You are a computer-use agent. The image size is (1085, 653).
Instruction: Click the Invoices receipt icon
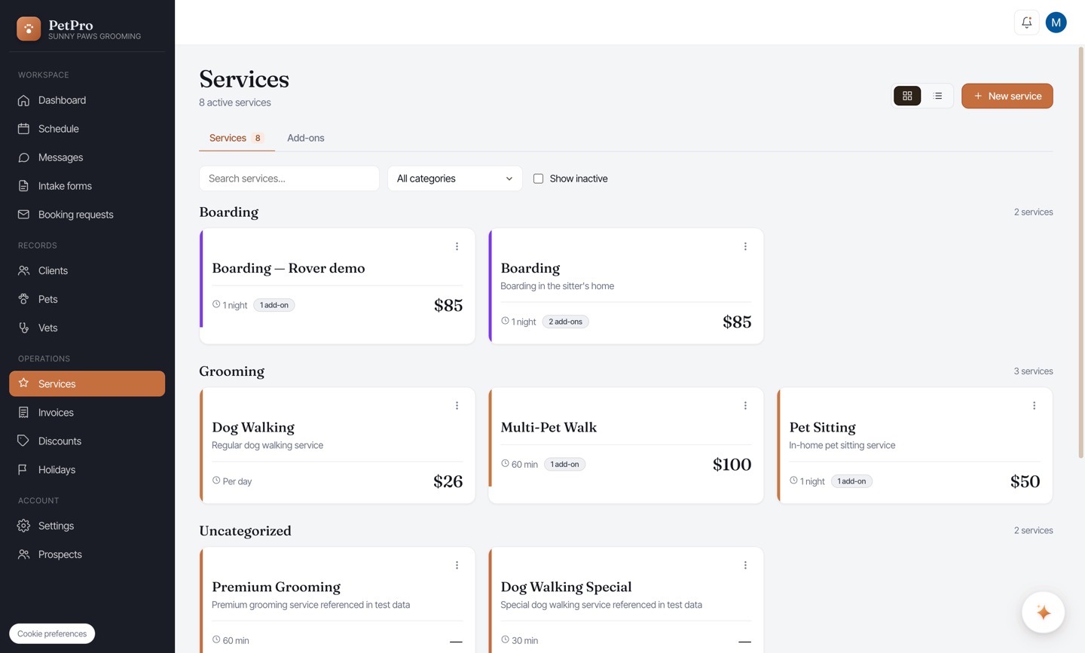24,412
